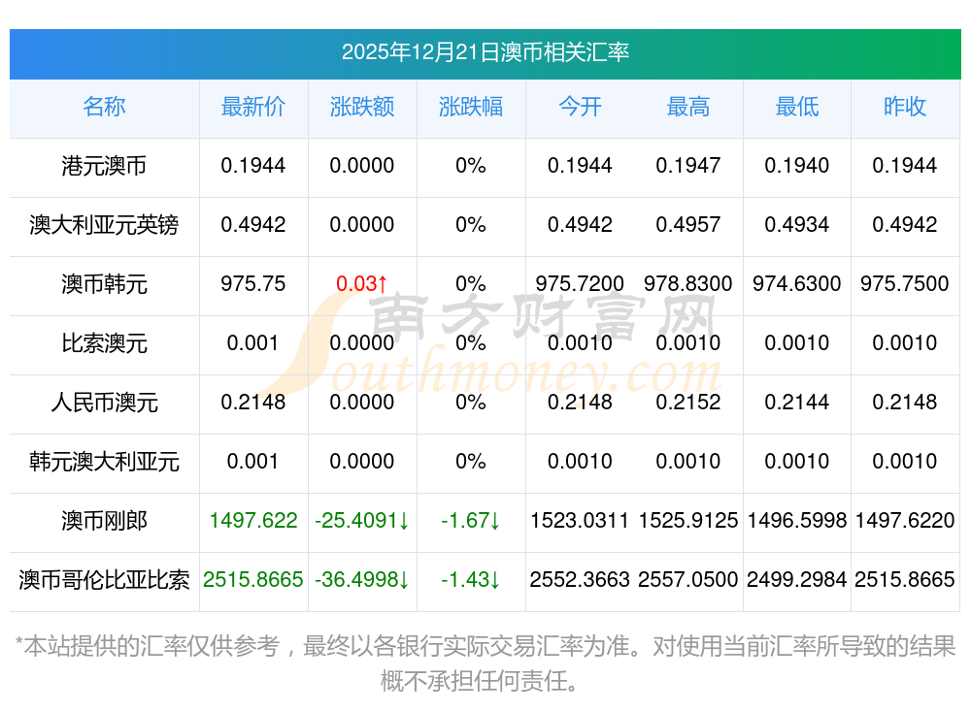Click the 2025年12月21日澳币相关汇率 title banner

click(485, 52)
